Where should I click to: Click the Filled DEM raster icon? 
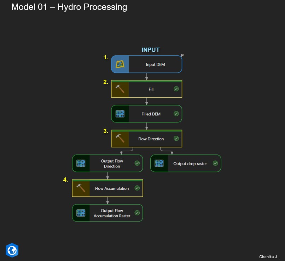click(120, 114)
